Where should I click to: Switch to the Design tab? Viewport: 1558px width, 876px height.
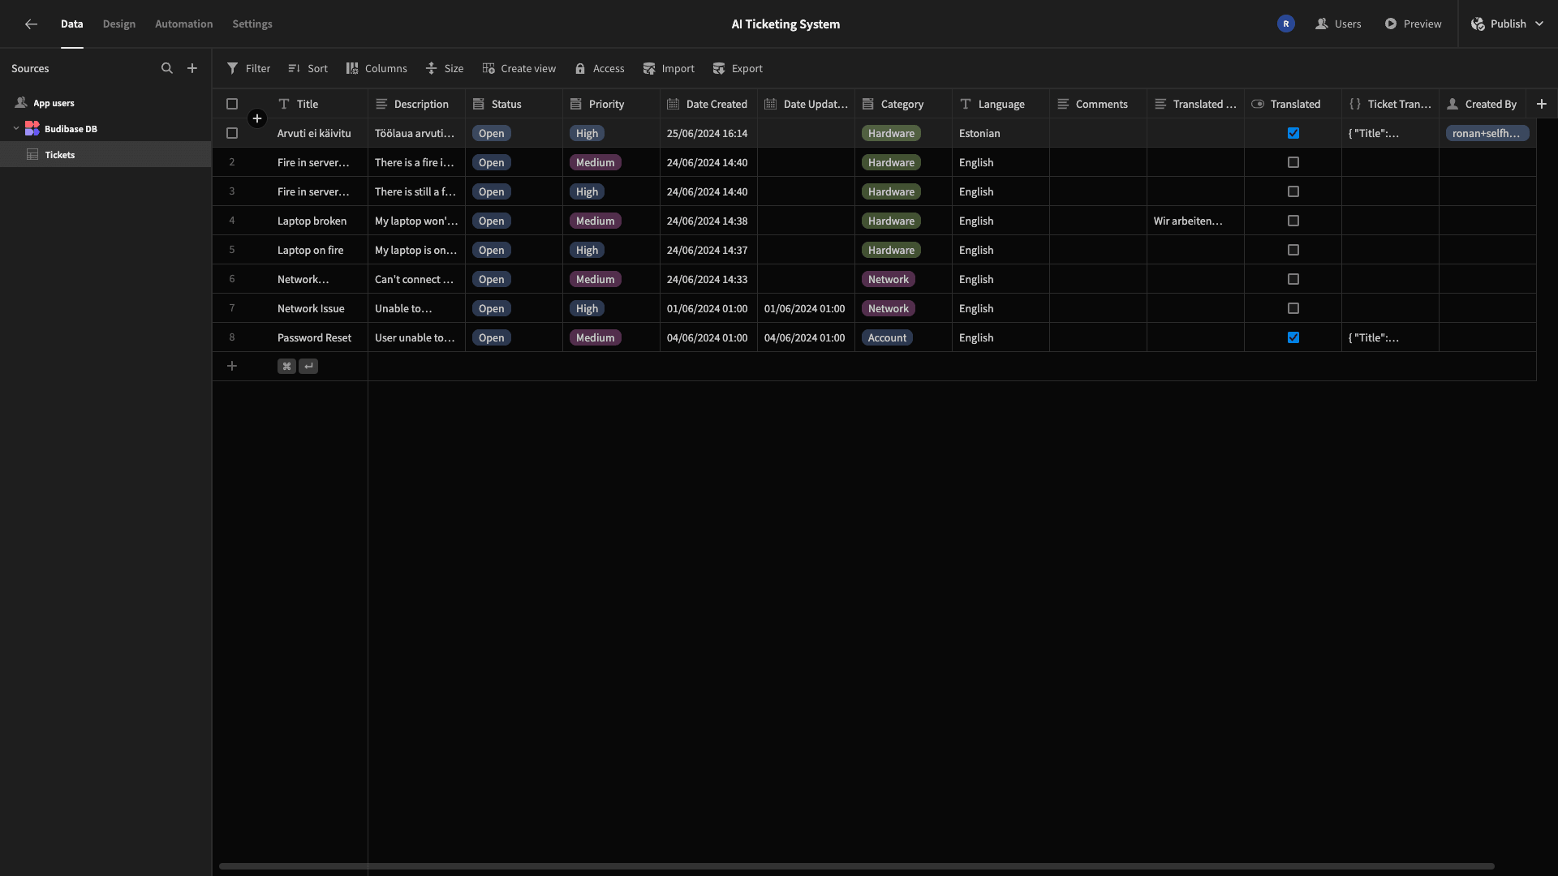pyautogui.click(x=119, y=24)
